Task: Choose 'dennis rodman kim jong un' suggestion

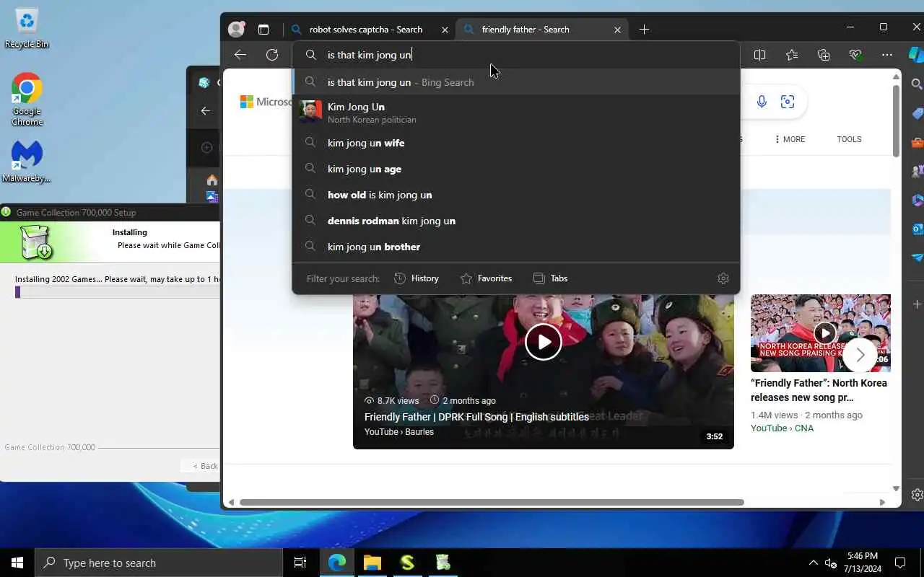Action: click(x=516, y=221)
